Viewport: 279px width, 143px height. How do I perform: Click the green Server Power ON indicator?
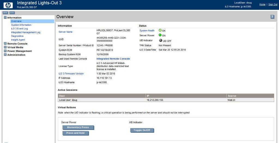point(160,35)
